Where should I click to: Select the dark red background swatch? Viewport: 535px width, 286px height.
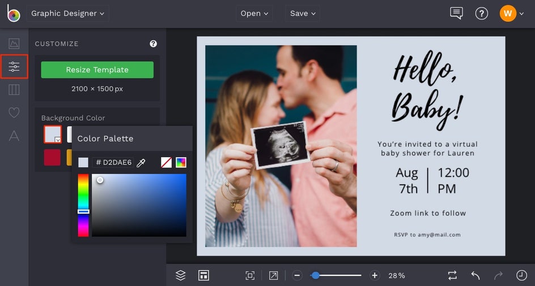click(52, 157)
